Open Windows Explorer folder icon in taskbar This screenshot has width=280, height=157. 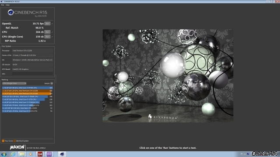[22, 154]
